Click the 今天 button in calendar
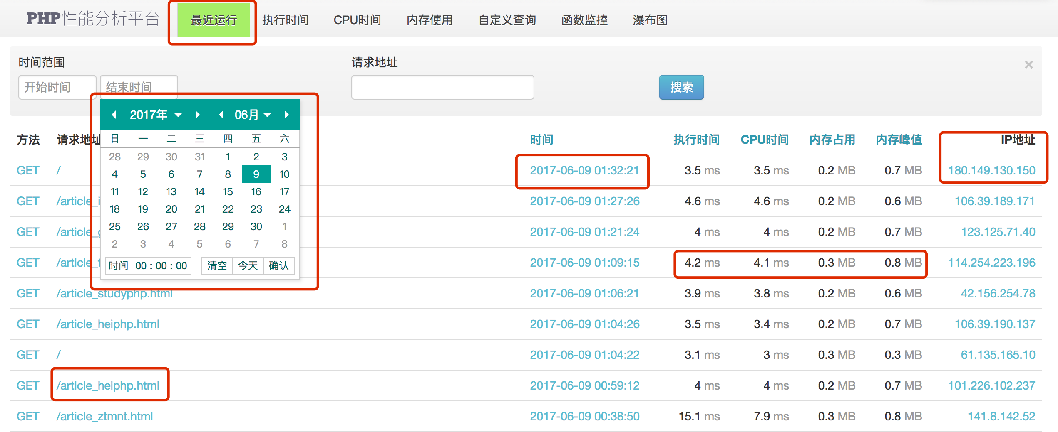1058x432 pixels. pyautogui.click(x=248, y=265)
